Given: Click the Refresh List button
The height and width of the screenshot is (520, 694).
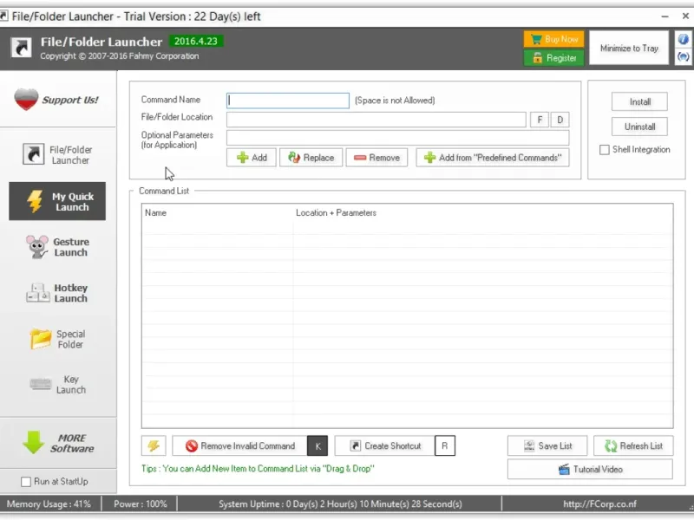Looking at the screenshot, I should tap(633, 445).
